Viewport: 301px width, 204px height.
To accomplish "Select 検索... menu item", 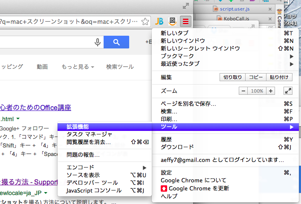I will (226, 111).
